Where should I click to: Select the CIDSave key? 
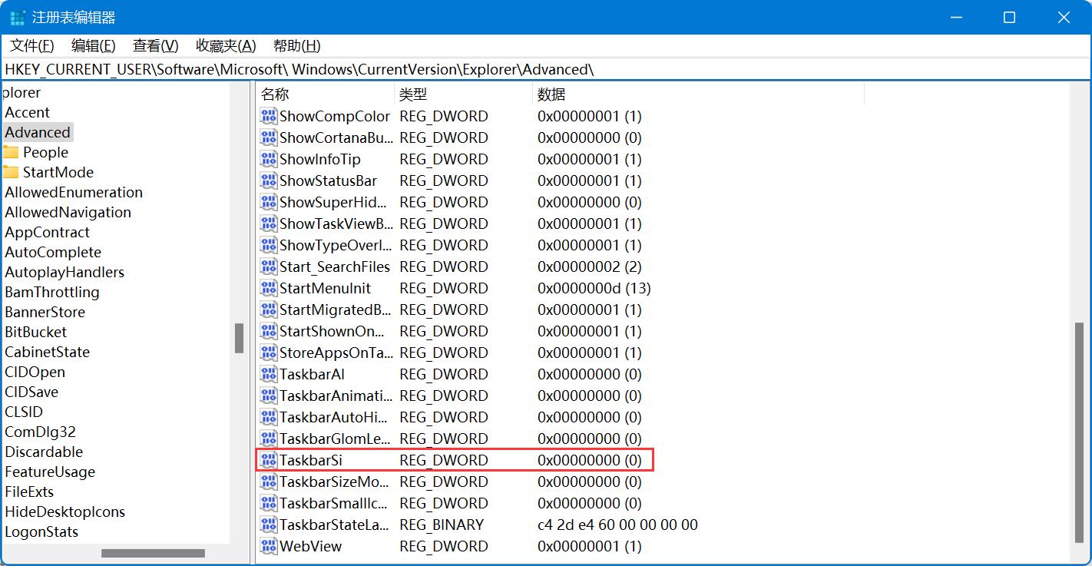[x=31, y=392]
